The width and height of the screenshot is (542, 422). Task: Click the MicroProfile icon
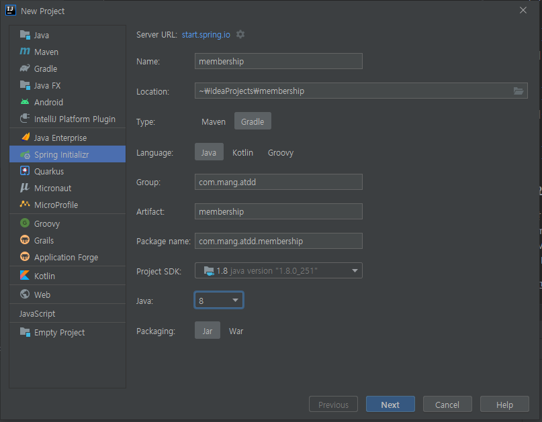coord(25,204)
